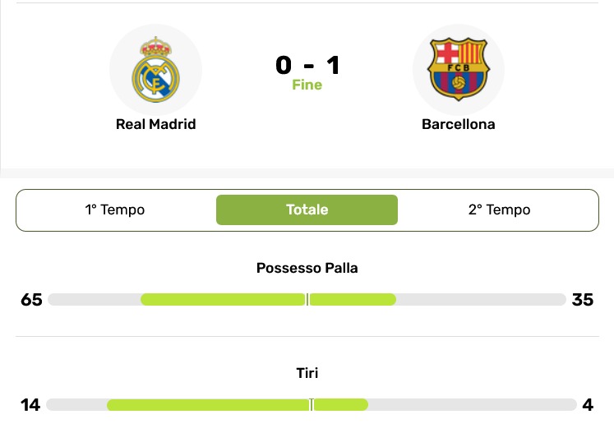Select the Totale tab
This screenshot has width=614, height=442.
pos(307,209)
